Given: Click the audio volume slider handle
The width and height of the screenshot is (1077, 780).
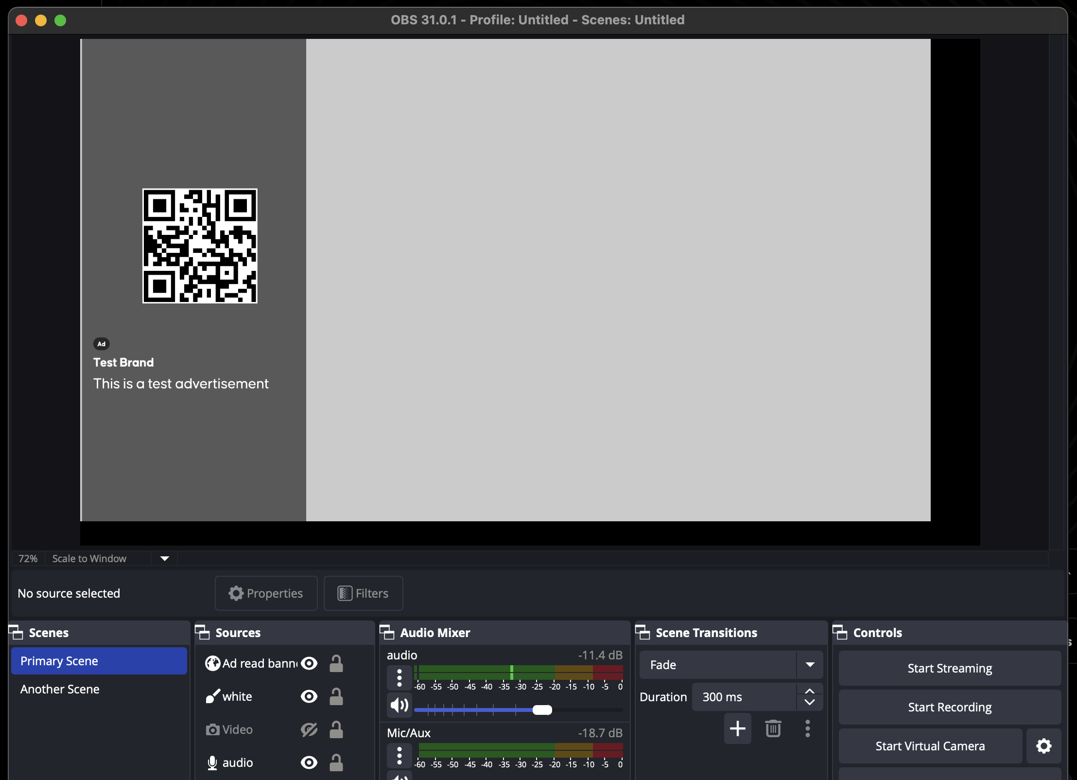Looking at the screenshot, I should (542, 710).
